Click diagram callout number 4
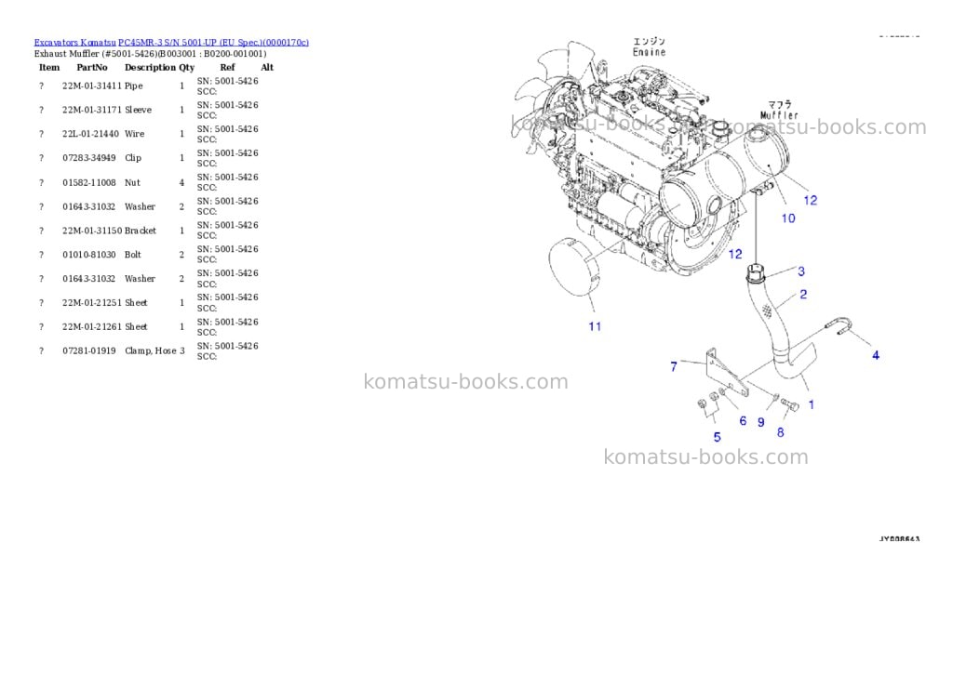953x674 pixels. [x=875, y=355]
